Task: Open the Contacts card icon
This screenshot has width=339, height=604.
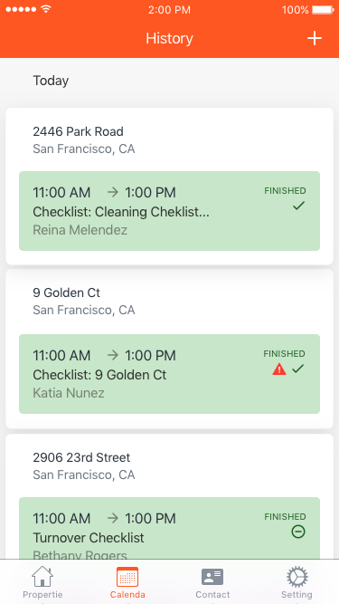Action: [212, 577]
